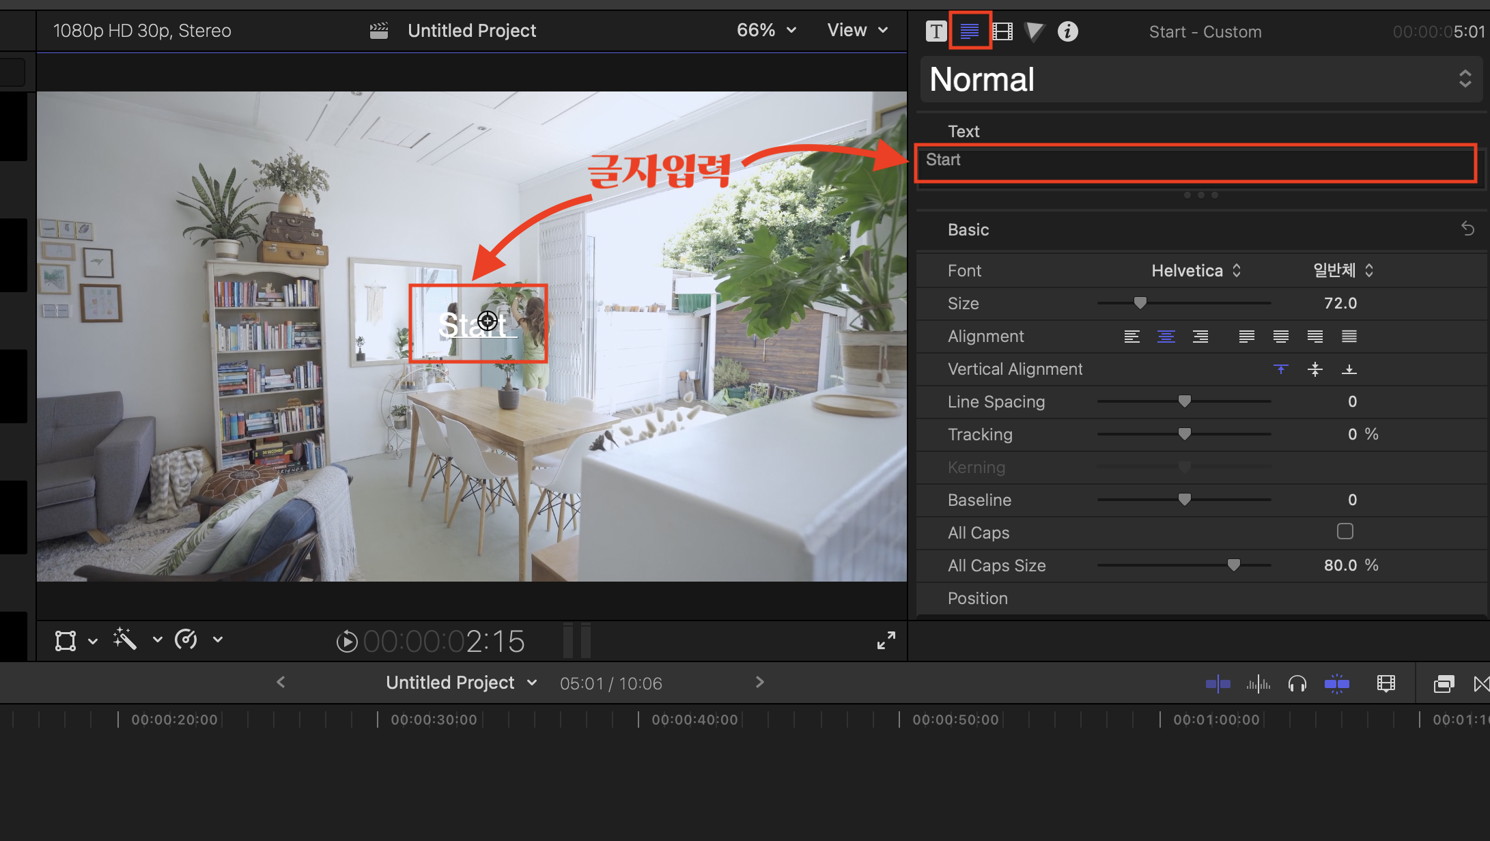The image size is (1490, 841).
Task: Toggle the viewer fullscreen arrows icon
Action: [x=886, y=640]
